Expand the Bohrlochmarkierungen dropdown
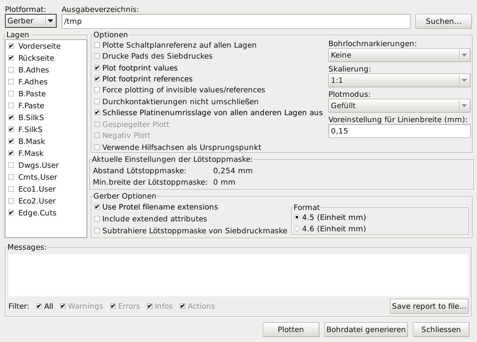 [399, 55]
